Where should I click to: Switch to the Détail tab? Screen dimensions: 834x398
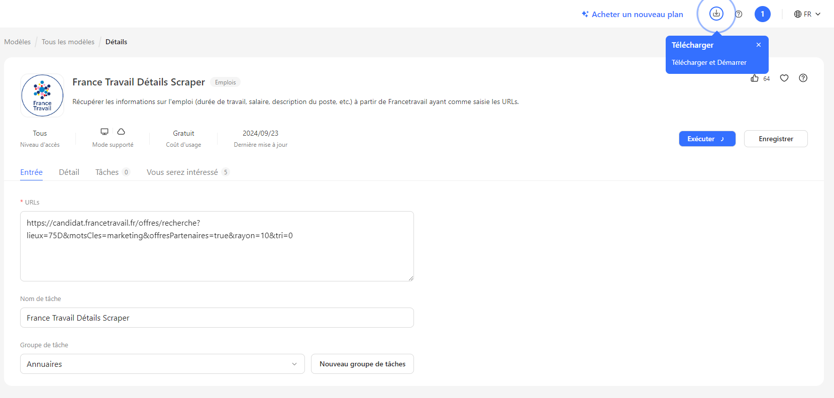(x=69, y=172)
